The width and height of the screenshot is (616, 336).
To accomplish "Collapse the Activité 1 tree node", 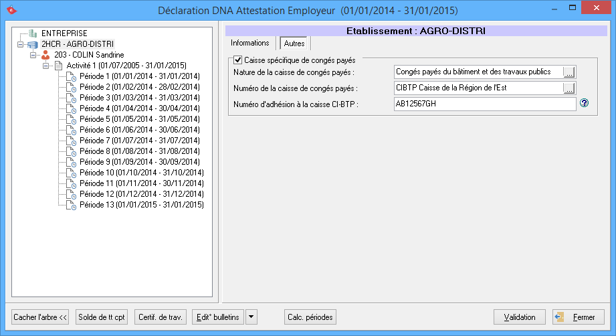I will click(x=45, y=66).
